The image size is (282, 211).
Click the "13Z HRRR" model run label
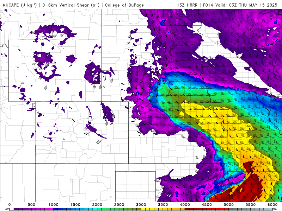pyautogui.click(x=187, y=5)
